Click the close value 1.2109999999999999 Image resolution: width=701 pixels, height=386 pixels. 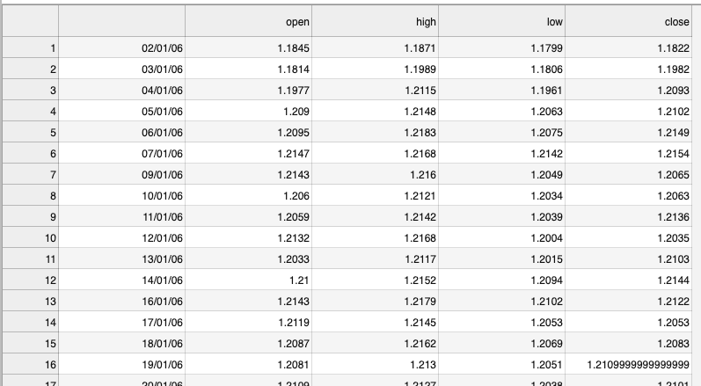point(629,365)
